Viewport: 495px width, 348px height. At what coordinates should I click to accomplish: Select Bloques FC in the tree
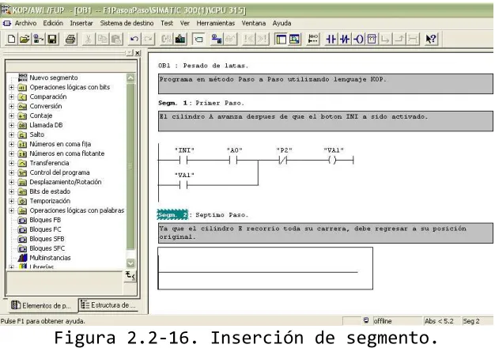45,229
